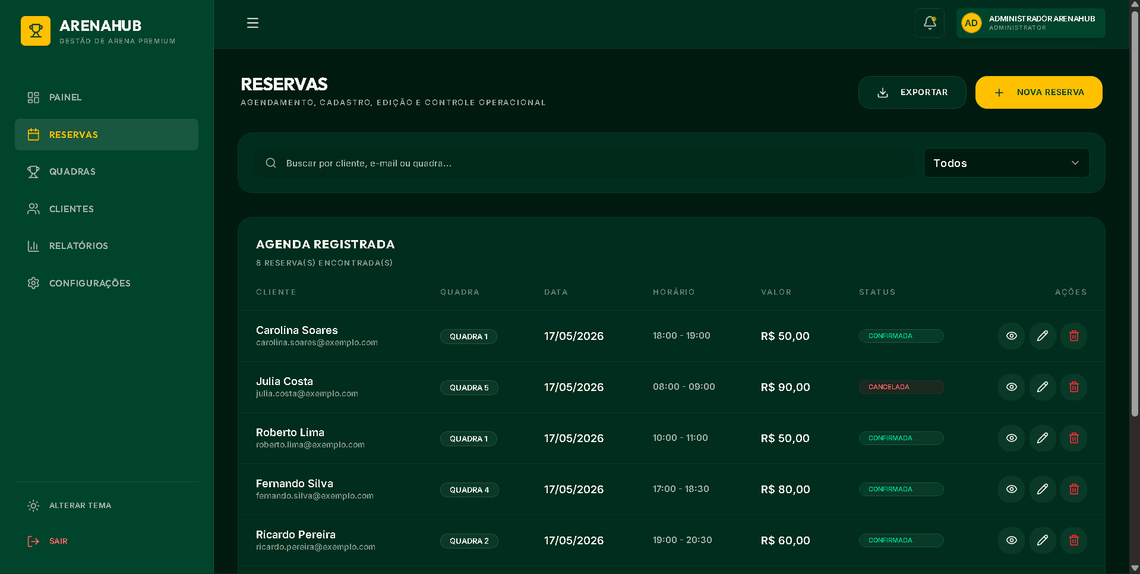Delete Ricardo Pereira reservation
1140x574 pixels.
pos(1073,540)
